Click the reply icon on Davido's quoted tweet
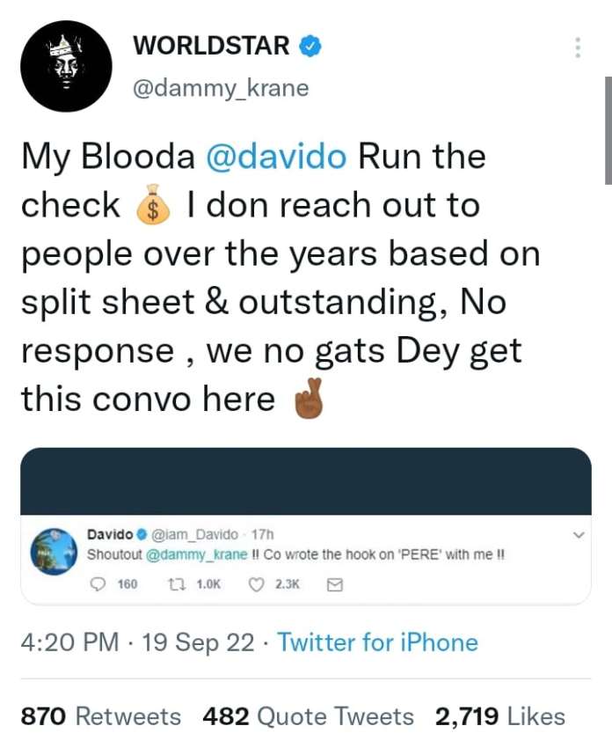 pyautogui.click(x=98, y=583)
